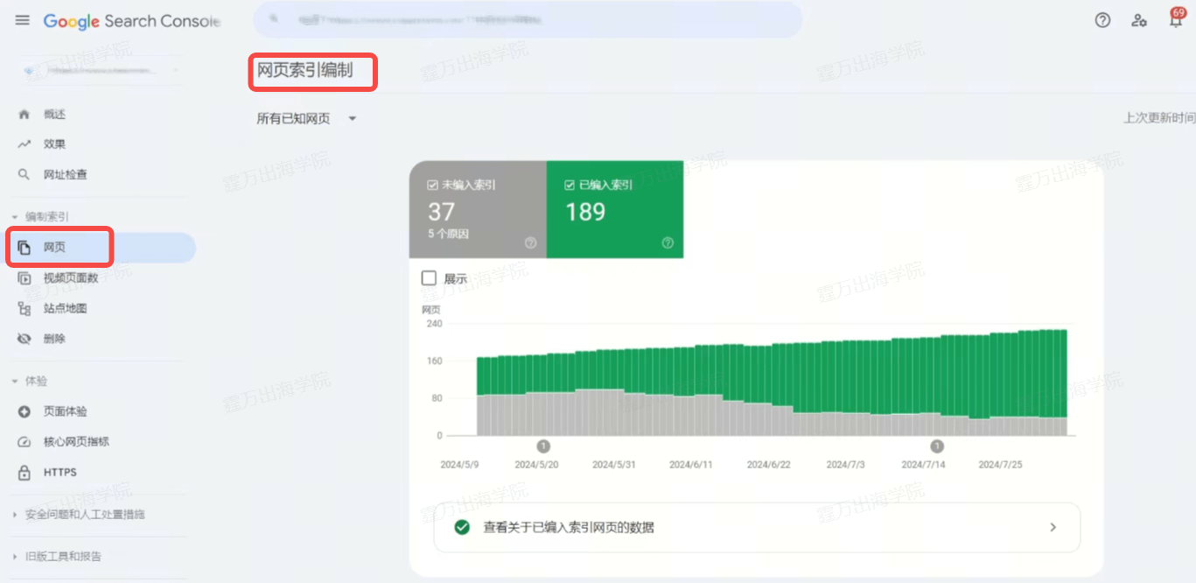Open the hamburger main menu
The height and width of the screenshot is (583, 1196).
[x=22, y=20]
